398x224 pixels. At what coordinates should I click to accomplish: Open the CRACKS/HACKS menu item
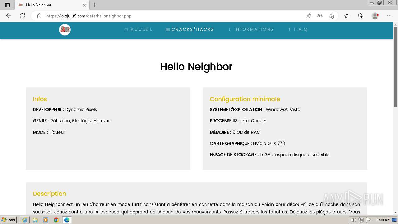point(190,29)
